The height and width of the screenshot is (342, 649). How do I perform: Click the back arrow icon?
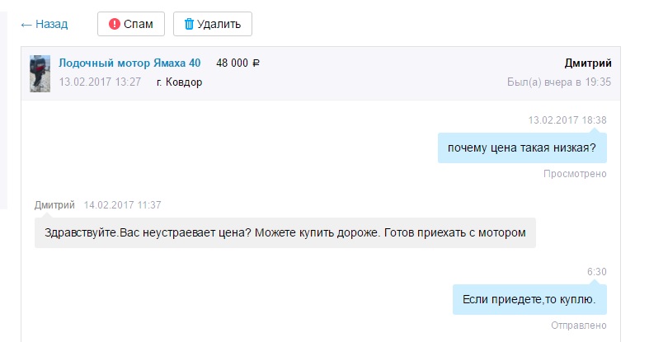pyautogui.click(x=26, y=24)
